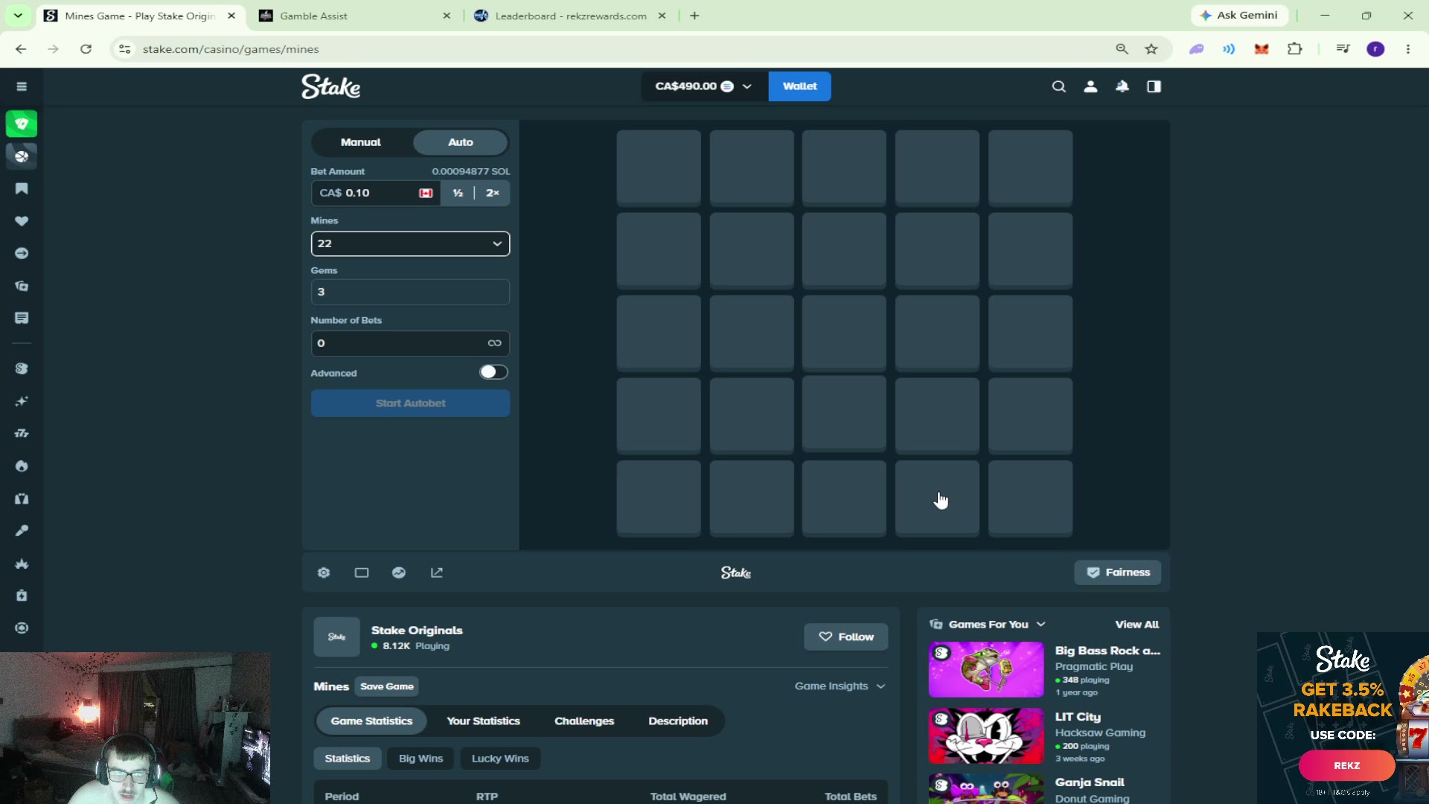This screenshot has width=1429, height=804.
Task: Open the 777 slots icon in sidebar
Action: coord(22,433)
